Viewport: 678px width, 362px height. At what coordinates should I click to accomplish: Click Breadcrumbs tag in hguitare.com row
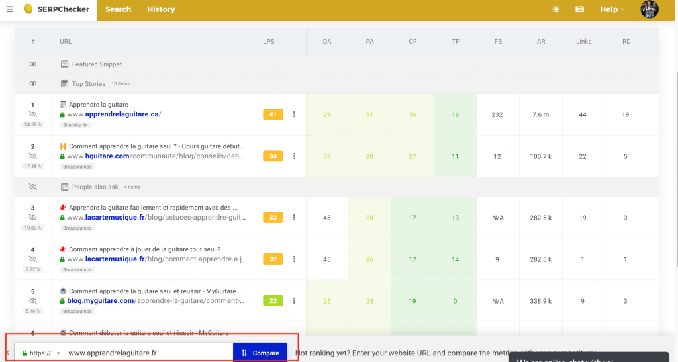pos(77,167)
